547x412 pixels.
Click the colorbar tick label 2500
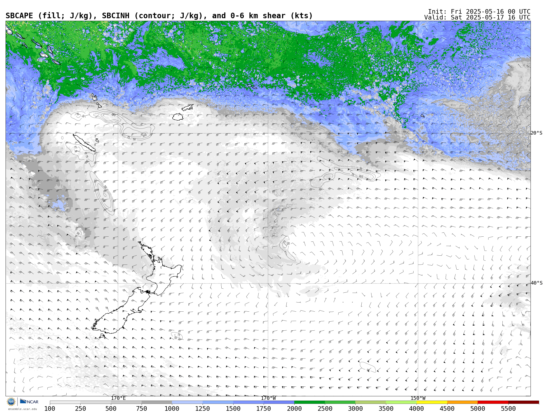click(325, 408)
